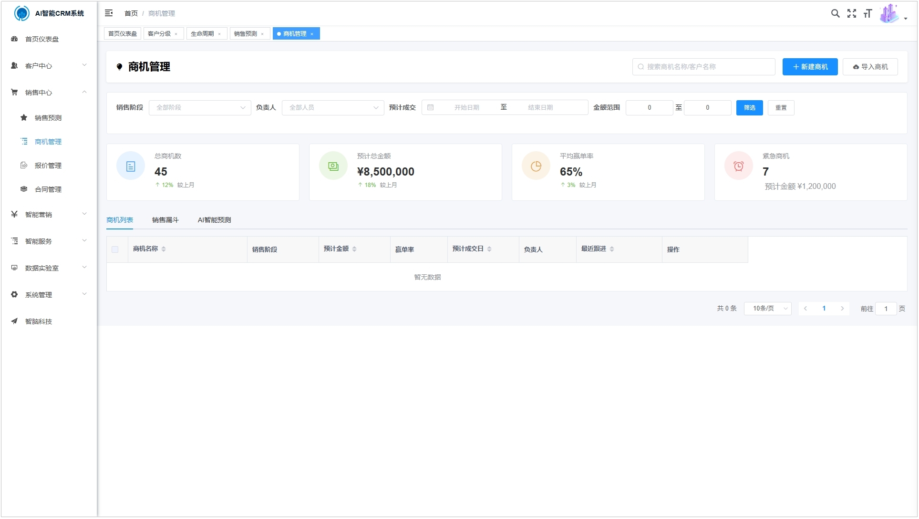Open the AI智能预测 tab
This screenshot has width=919, height=519.
point(214,220)
